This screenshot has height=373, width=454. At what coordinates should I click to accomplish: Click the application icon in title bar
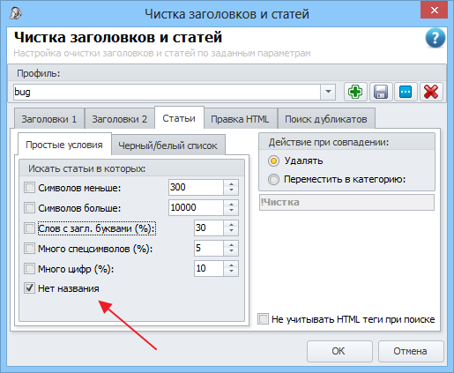pyautogui.click(x=15, y=13)
